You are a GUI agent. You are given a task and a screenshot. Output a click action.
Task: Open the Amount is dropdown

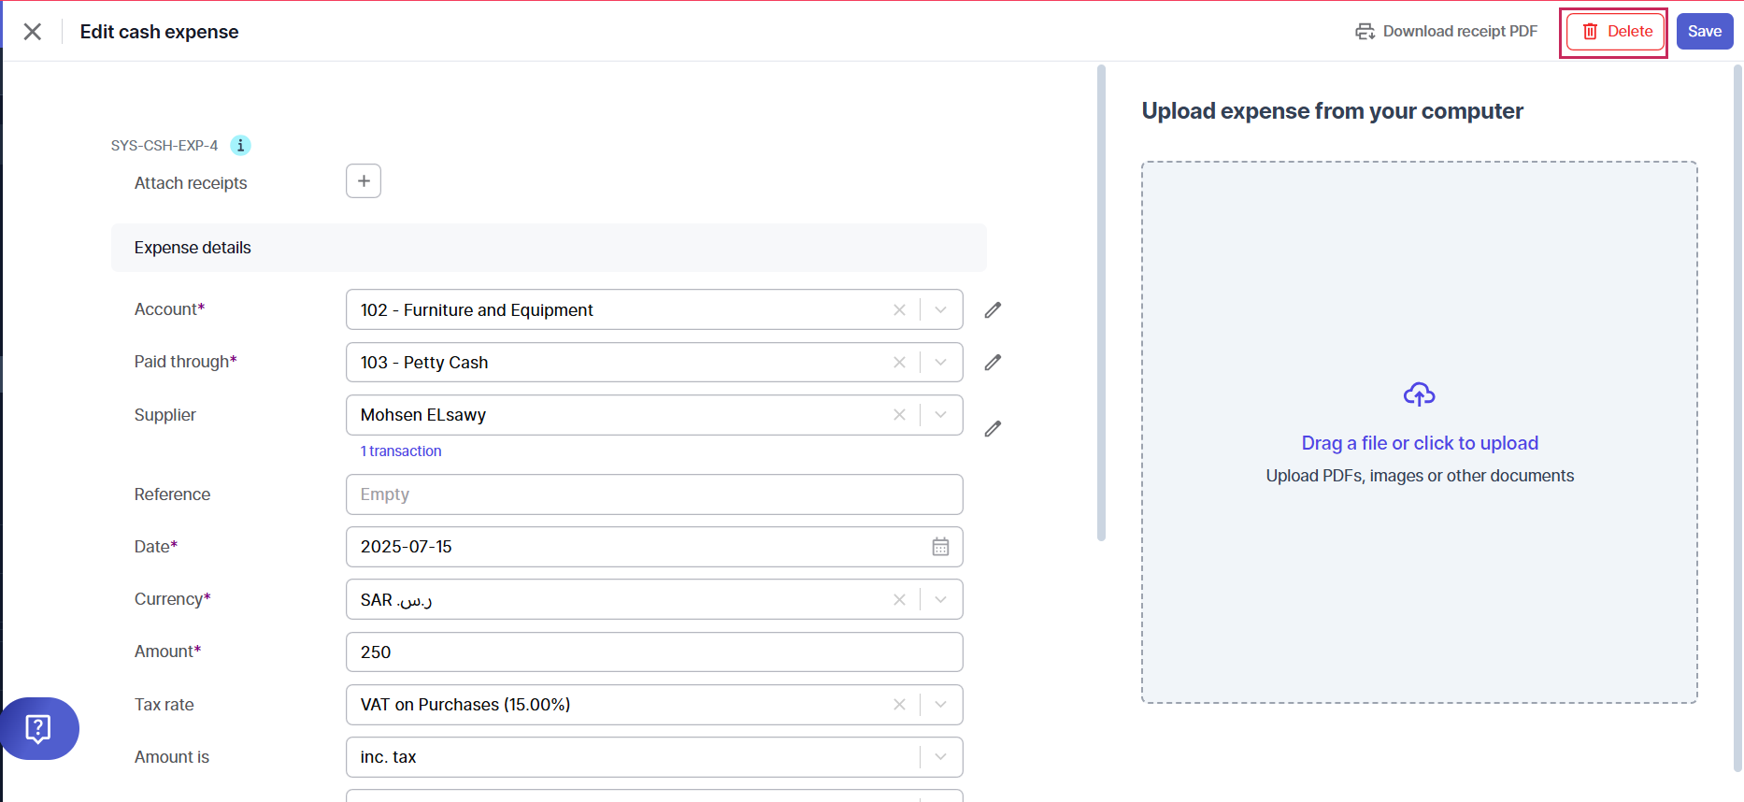coord(941,757)
